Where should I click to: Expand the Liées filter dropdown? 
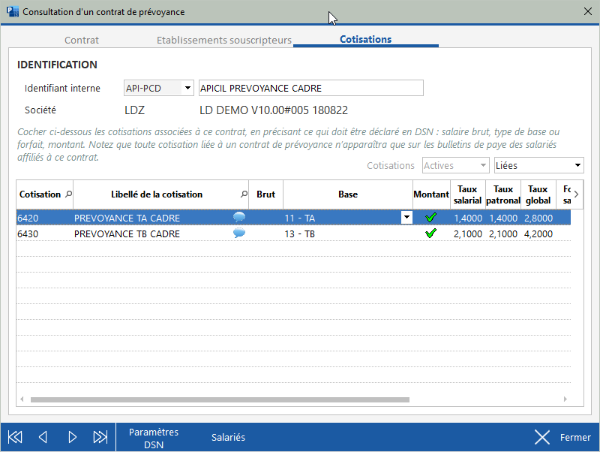tap(577, 165)
